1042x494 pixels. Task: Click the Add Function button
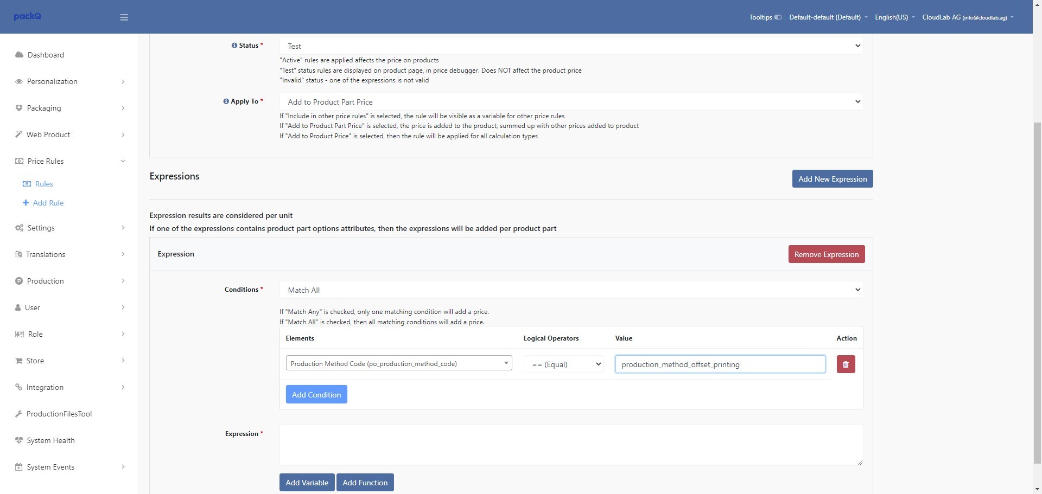point(365,483)
